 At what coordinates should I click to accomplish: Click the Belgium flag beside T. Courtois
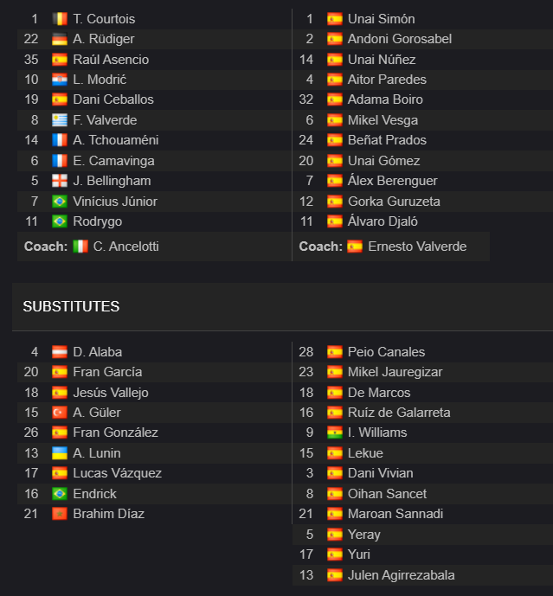[x=60, y=19]
